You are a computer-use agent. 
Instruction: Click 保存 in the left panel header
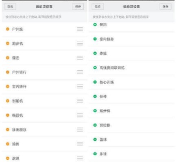pos(78,6)
